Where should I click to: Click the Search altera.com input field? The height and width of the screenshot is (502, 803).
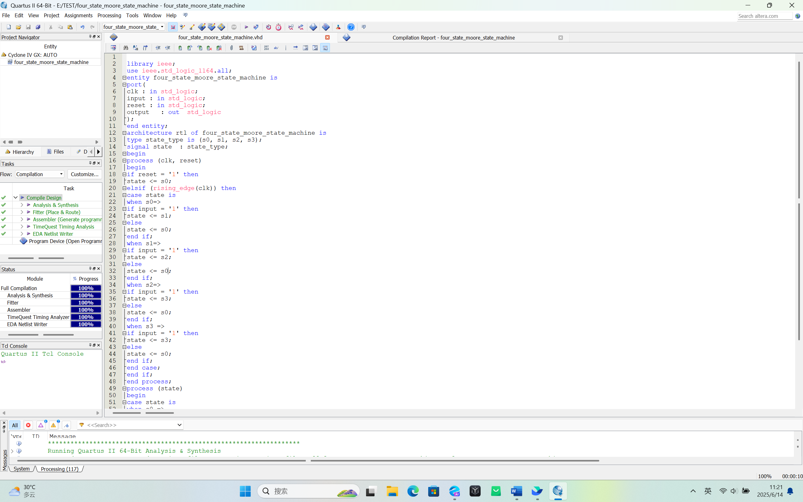point(764,16)
